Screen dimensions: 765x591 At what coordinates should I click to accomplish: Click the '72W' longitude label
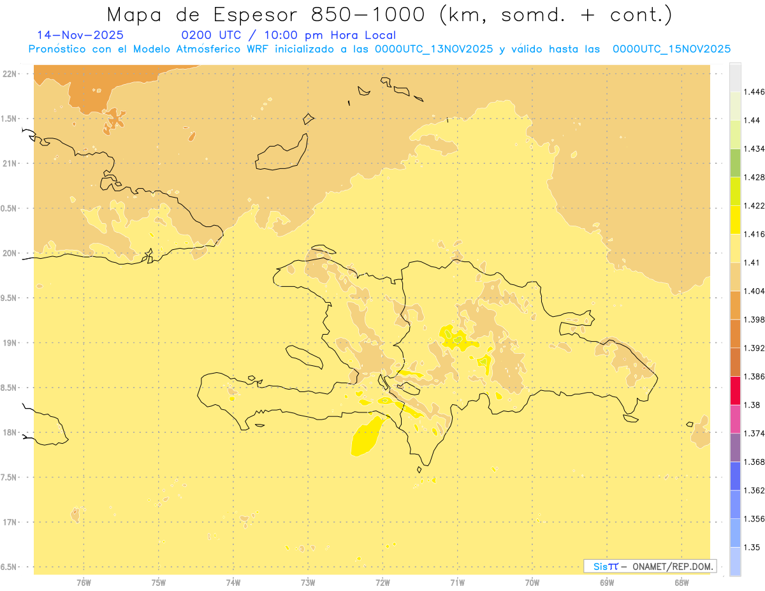[x=382, y=583]
